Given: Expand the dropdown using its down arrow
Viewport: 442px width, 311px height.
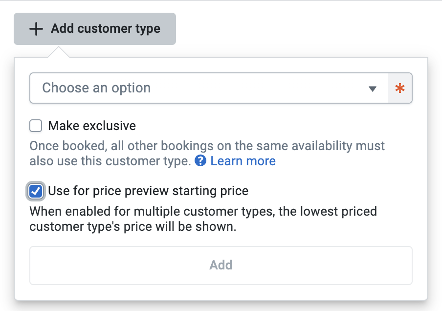Looking at the screenshot, I should 373,89.
